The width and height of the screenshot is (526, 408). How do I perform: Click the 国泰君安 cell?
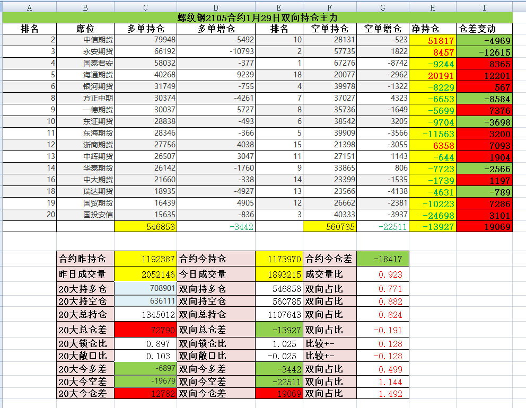pos(85,64)
